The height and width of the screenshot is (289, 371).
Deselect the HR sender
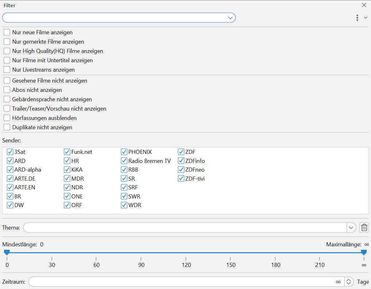67,161
